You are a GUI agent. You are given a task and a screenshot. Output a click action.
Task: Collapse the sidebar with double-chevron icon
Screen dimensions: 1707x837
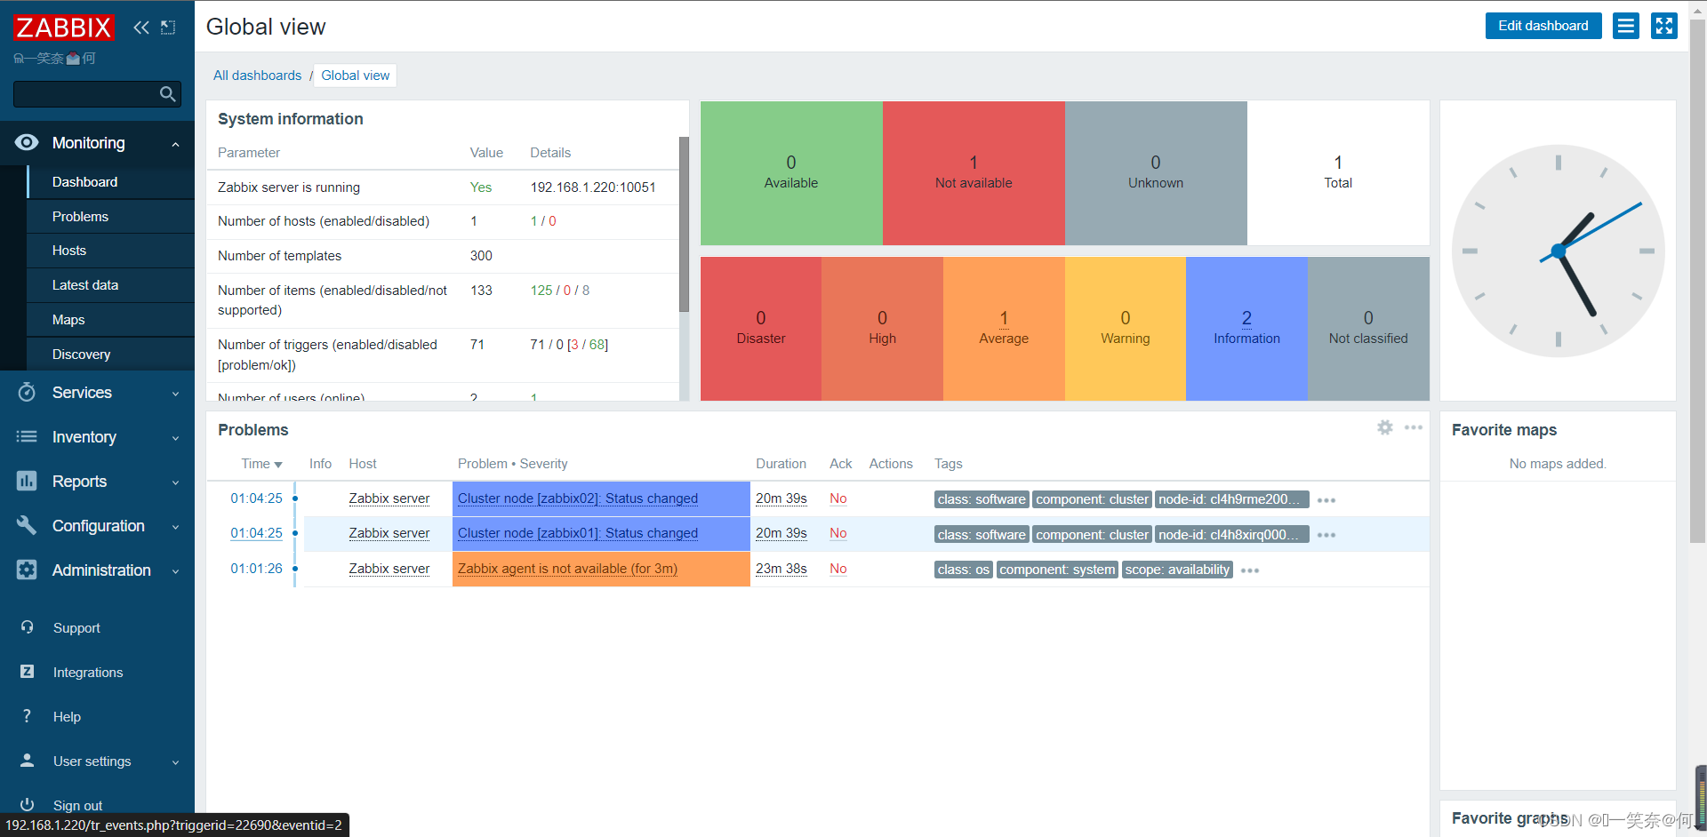tap(141, 28)
